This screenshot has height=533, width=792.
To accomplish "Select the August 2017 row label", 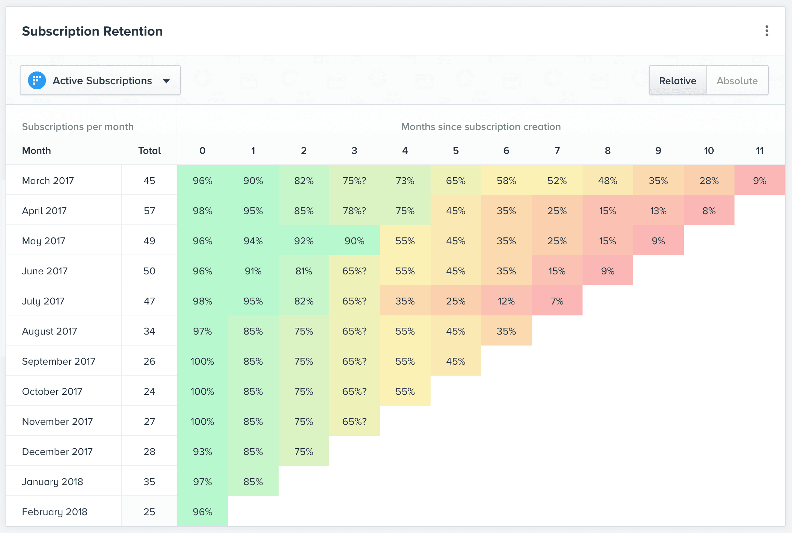I will click(x=50, y=331).
